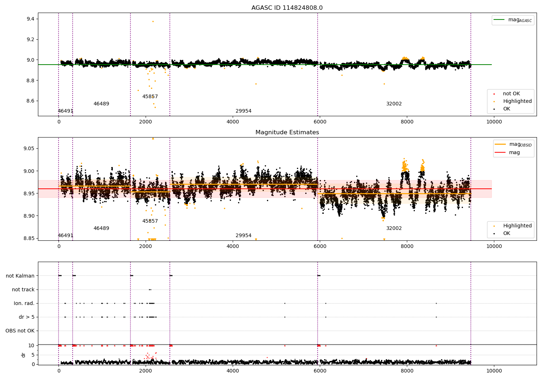The image size is (542, 379).
Task: Click the 8000 x-axis tick of top plot
Action: (x=407, y=122)
